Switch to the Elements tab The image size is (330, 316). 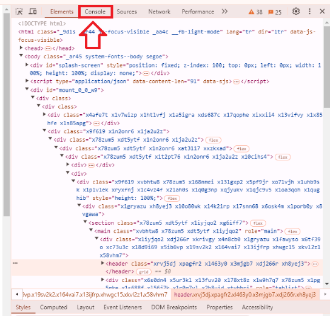pos(62,12)
